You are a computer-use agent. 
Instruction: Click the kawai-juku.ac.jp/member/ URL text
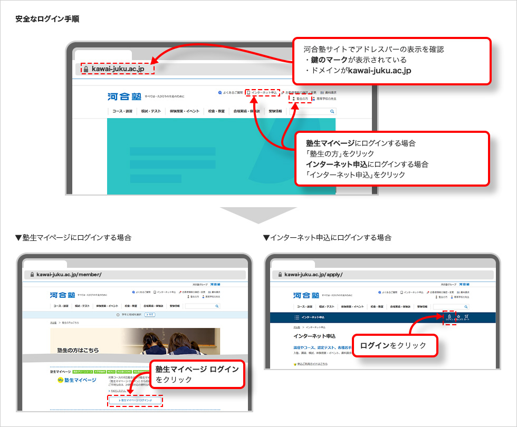[69, 275]
